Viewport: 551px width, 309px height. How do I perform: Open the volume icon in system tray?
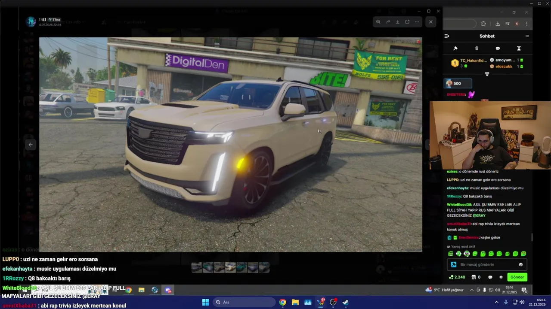(x=522, y=302)
